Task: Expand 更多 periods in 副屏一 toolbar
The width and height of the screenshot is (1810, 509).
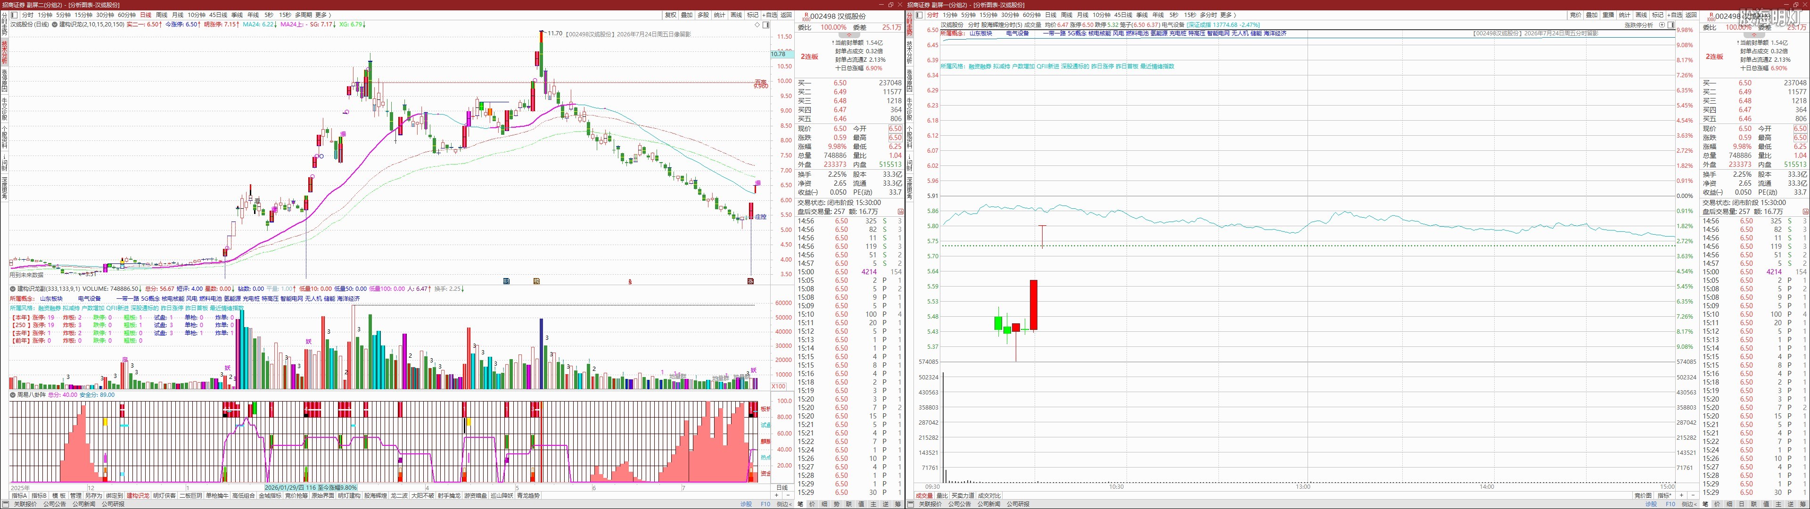Action: pos(1228,15)
